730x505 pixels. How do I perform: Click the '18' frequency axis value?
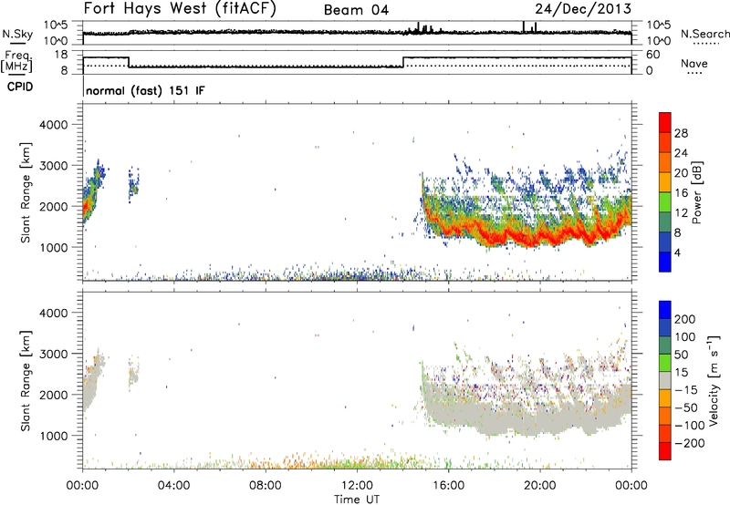pyautogui.click(x=61, y=55)
